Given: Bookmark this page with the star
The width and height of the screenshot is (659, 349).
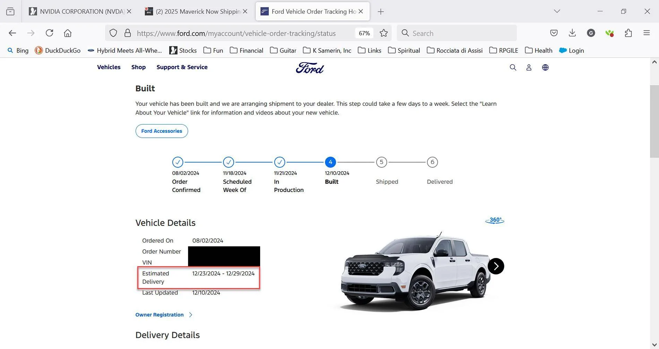Looking at the screenshot, I should click(x=384, y=33).
